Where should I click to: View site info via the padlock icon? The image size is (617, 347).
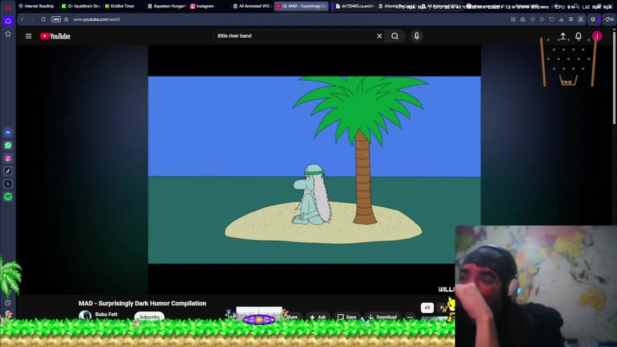pos(66,19)
